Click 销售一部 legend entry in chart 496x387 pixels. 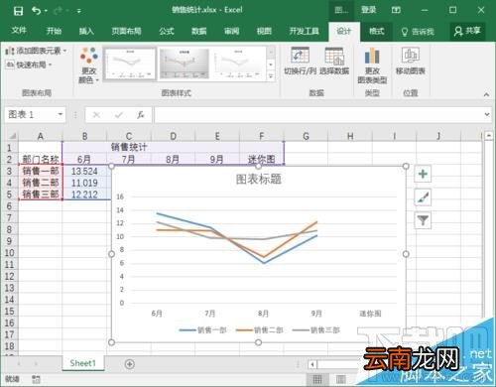point(202,330)
